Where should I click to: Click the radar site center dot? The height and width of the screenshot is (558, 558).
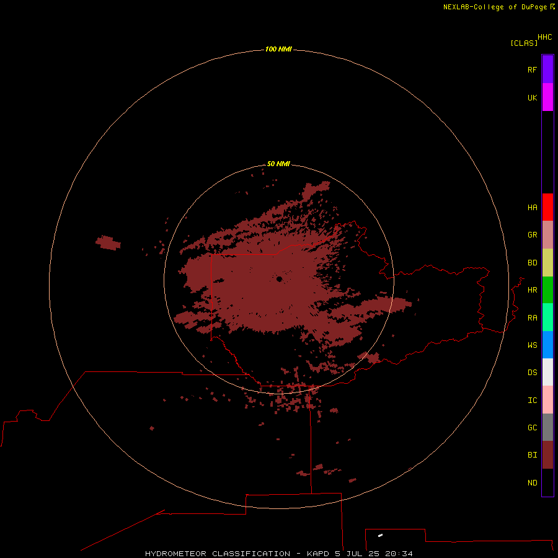(280, 279)
